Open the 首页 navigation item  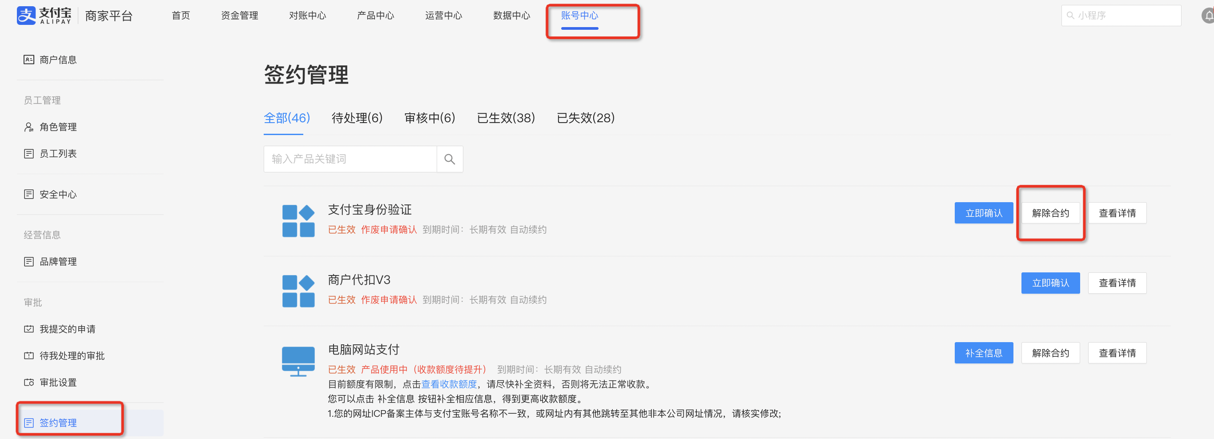click(181, 16)
